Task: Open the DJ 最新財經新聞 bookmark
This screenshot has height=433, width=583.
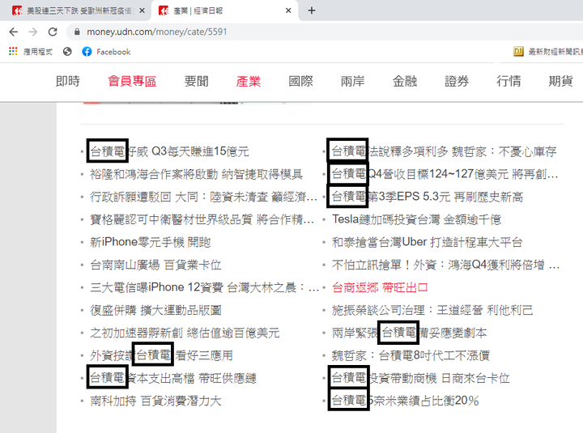Action: pos(547,52)
